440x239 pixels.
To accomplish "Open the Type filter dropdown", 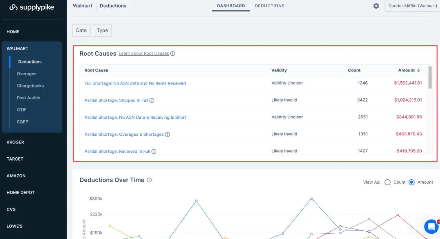I will tap(102, 30).
